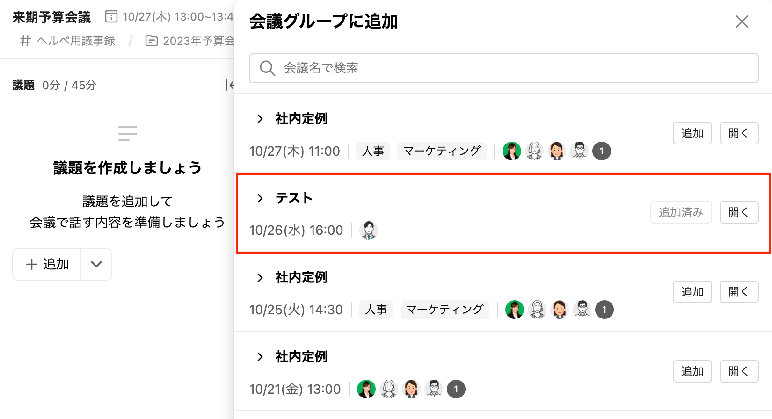Open the 追加 dropdown arrow for agenda
Image resolution: width=772 pixels, height=419 pixels.
click(96, 264)
